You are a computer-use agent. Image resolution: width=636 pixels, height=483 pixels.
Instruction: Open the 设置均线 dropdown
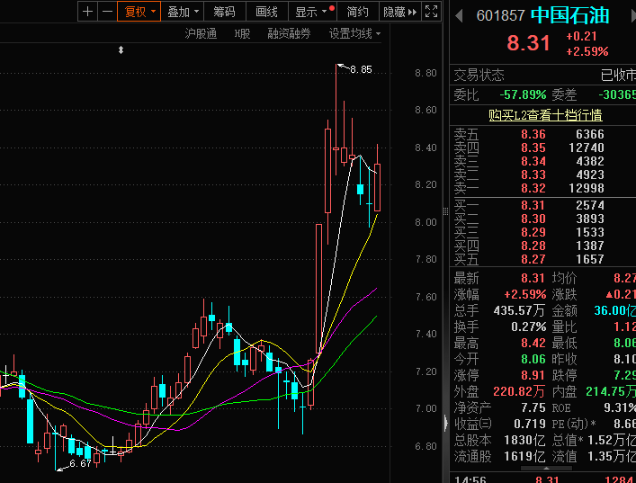coord(354,33)
